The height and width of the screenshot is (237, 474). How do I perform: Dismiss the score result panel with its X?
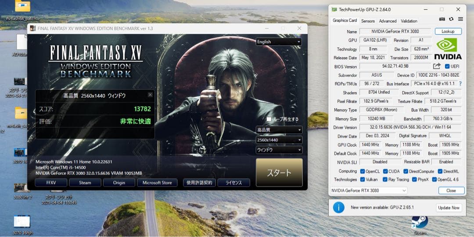click(x=150, y=95)
